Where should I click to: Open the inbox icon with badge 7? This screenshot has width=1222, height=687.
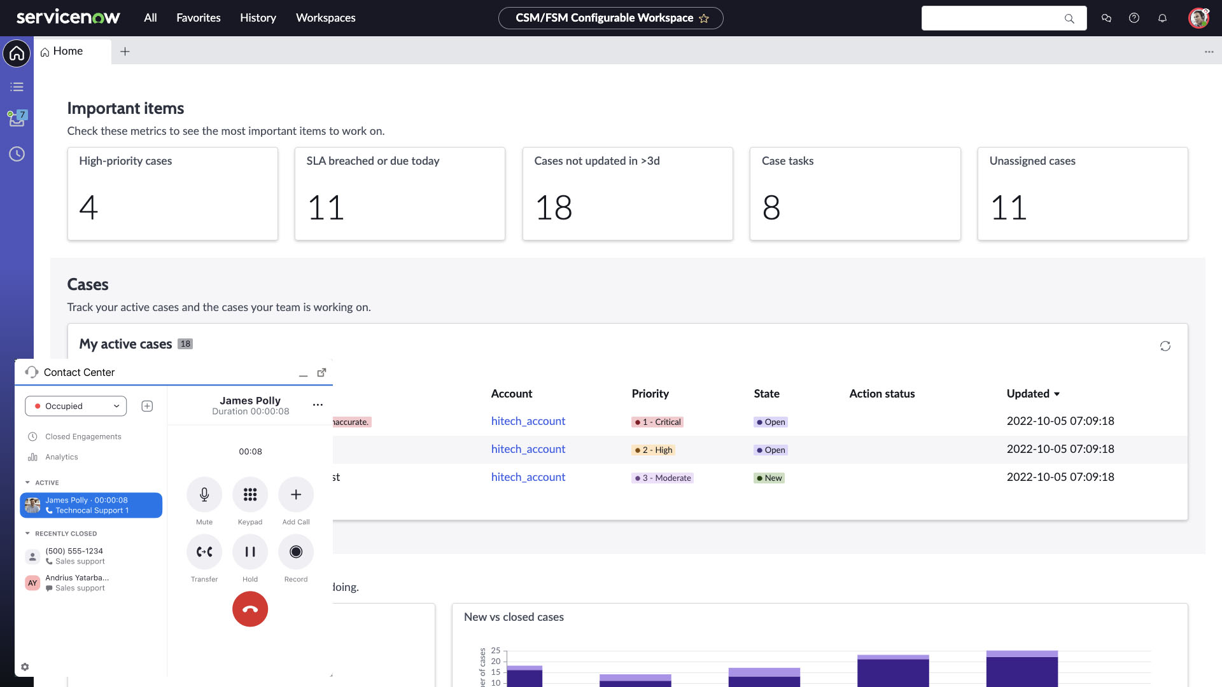tap(17, 118)
